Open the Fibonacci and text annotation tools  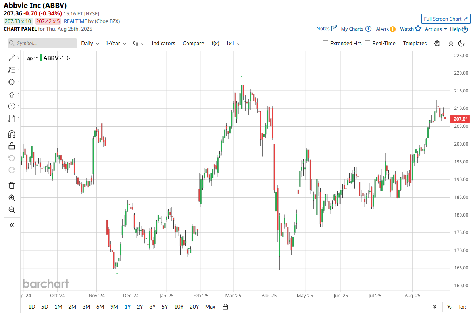(12, 70)
